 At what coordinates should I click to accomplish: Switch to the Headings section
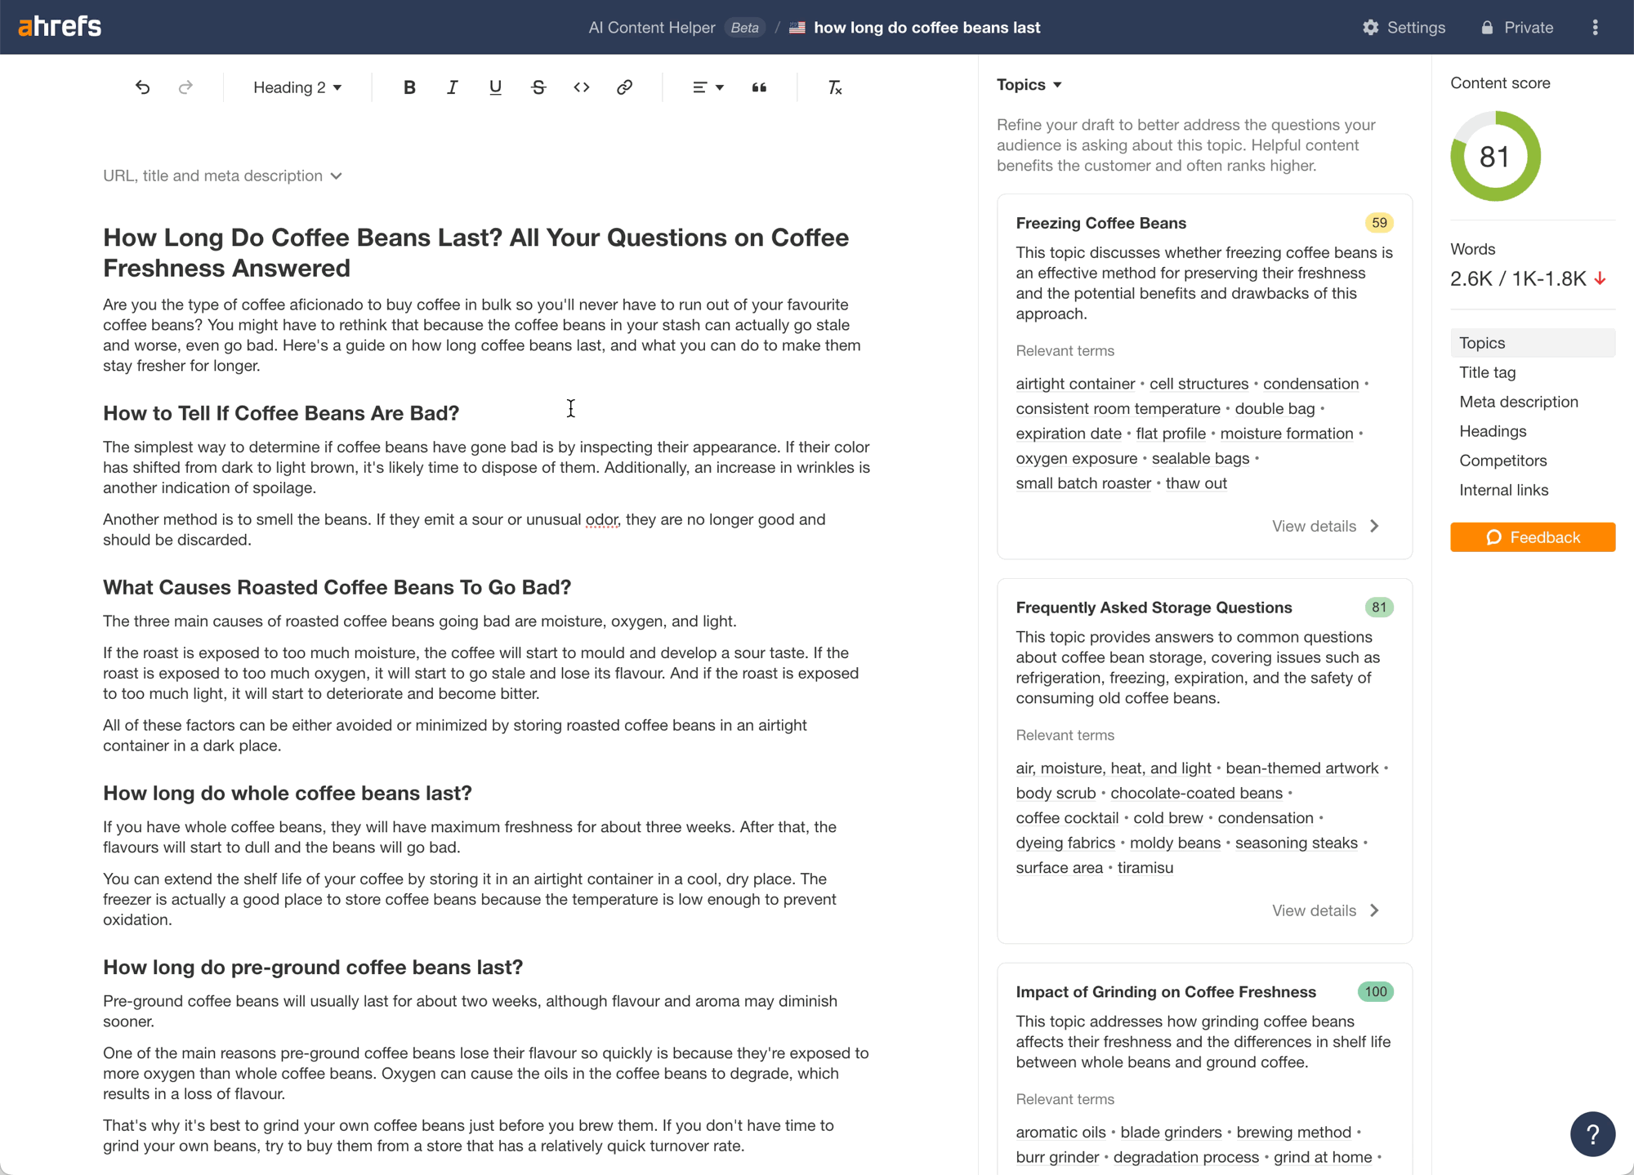(1493, 431)
